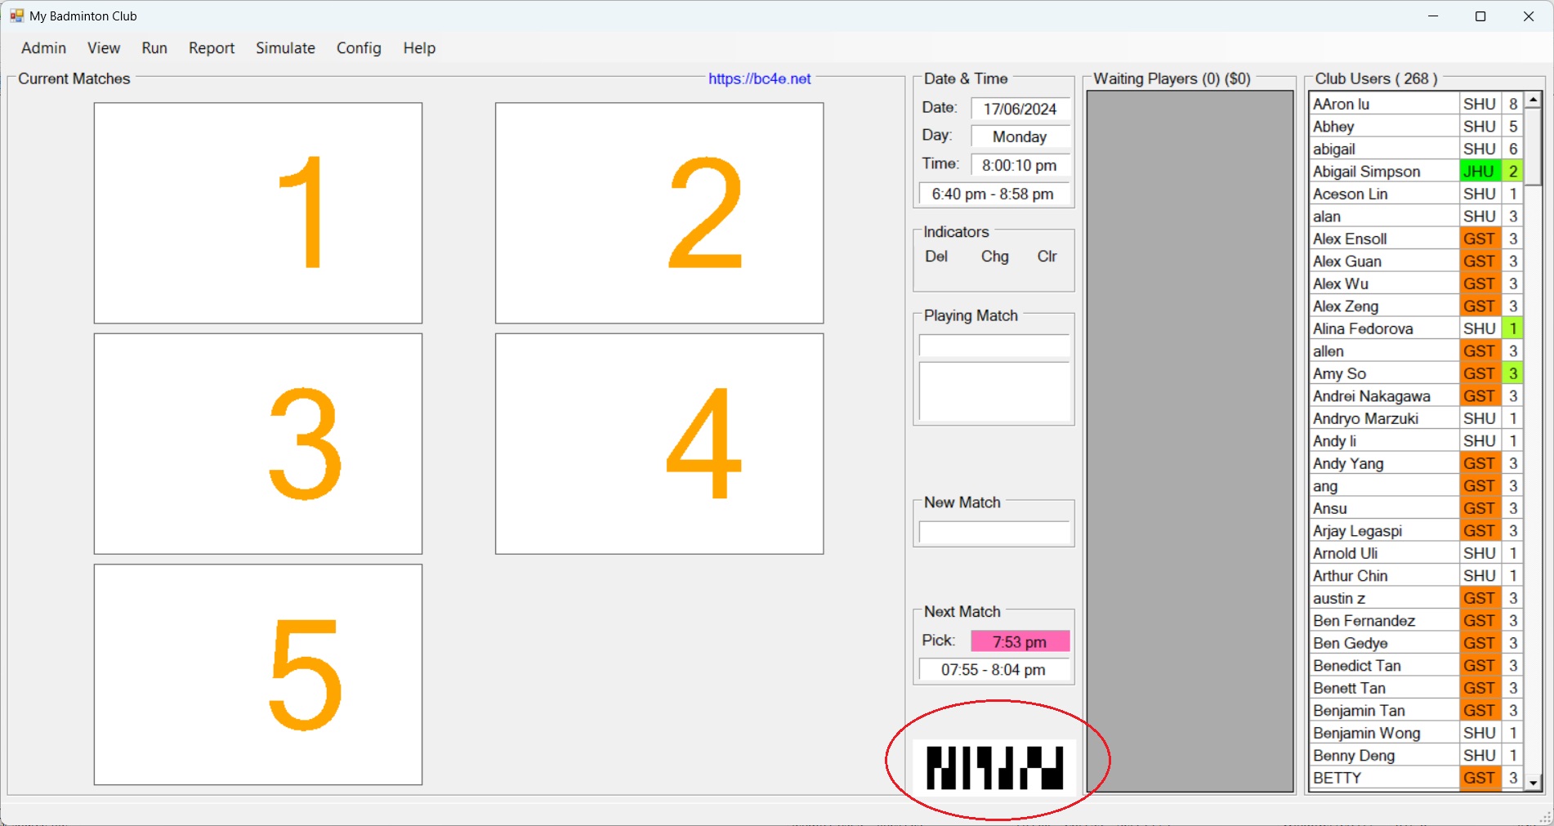Screen dimensions: 1554x826
Task: Open the Config menu
Action: point(359,48)
